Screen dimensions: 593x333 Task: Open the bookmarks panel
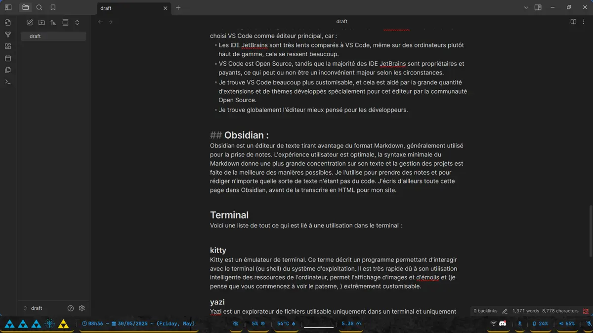coord(53,8)
